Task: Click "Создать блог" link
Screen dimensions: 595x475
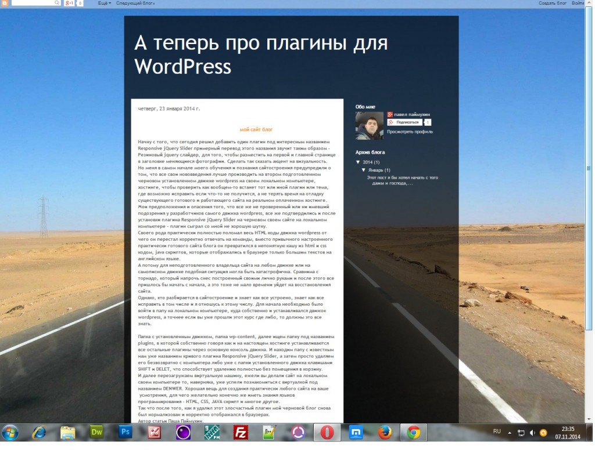Action: (552, 3)
